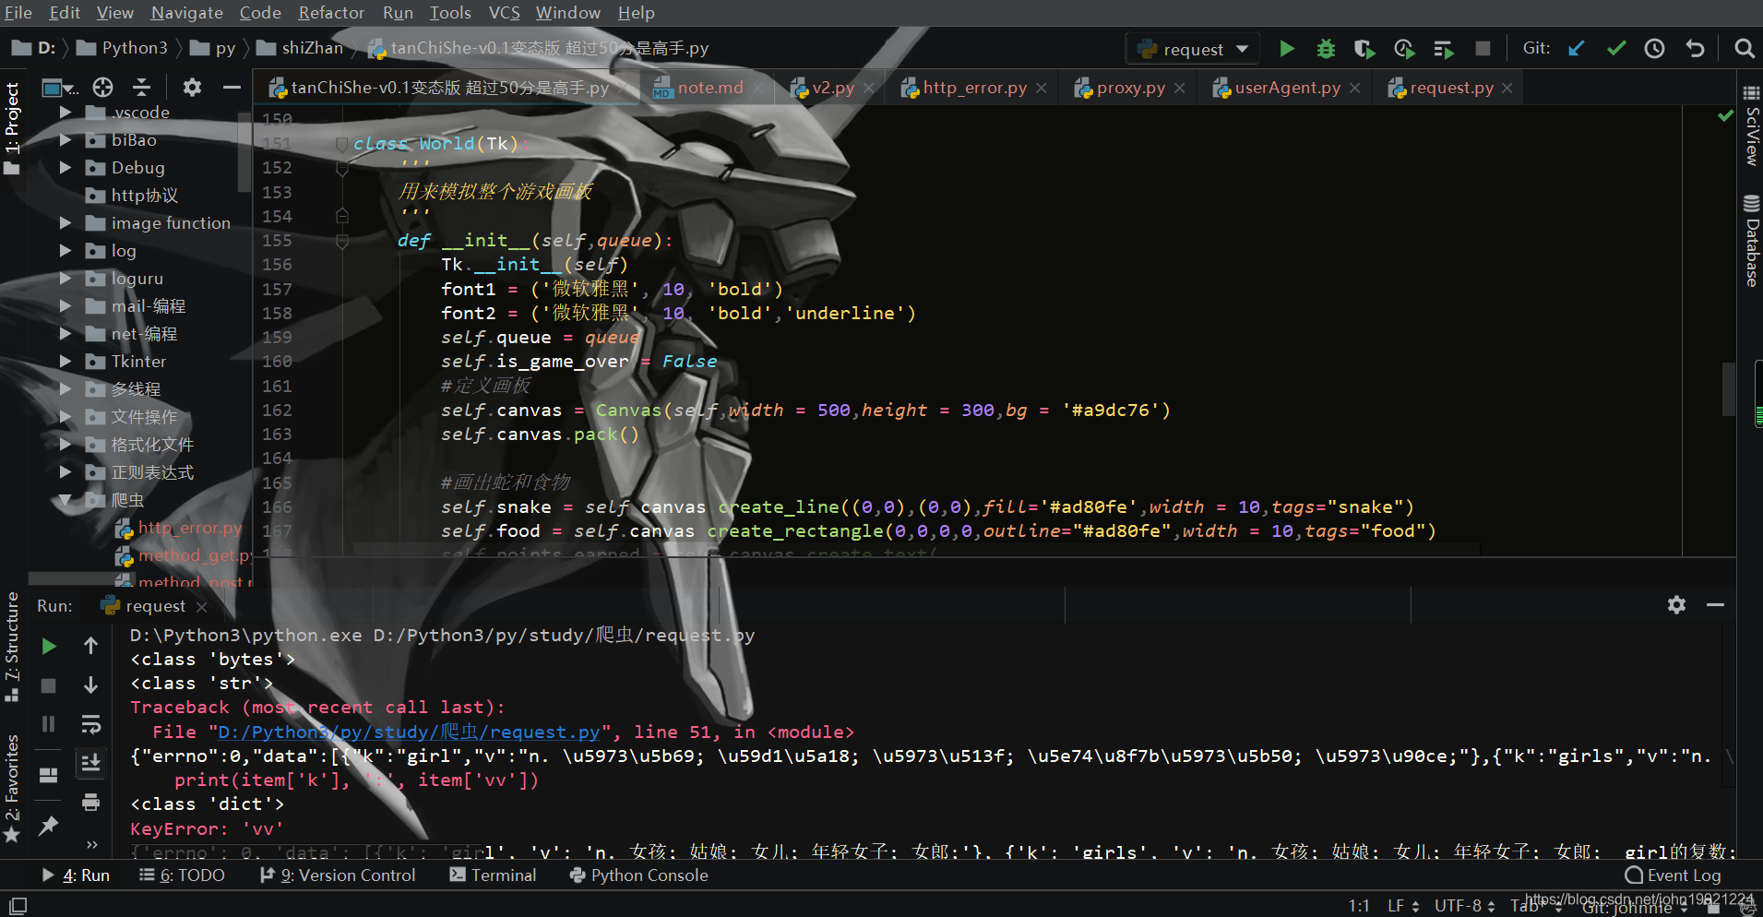Pin the Run tab

click(x=48, y=826)
